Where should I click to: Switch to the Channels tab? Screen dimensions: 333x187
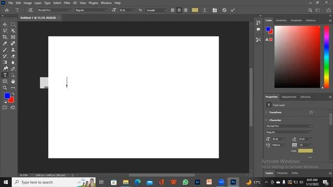282,173
